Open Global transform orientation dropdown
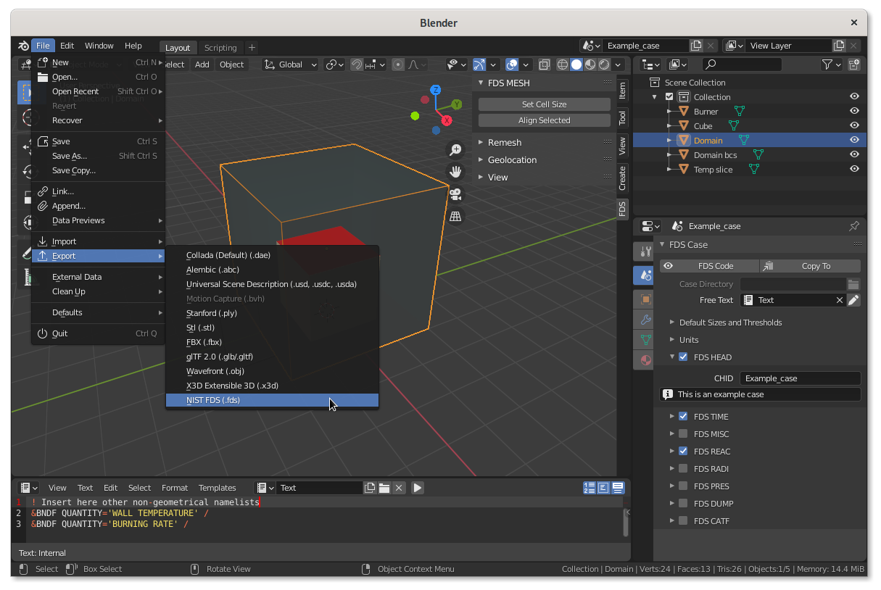 click(x=290, y=65)
